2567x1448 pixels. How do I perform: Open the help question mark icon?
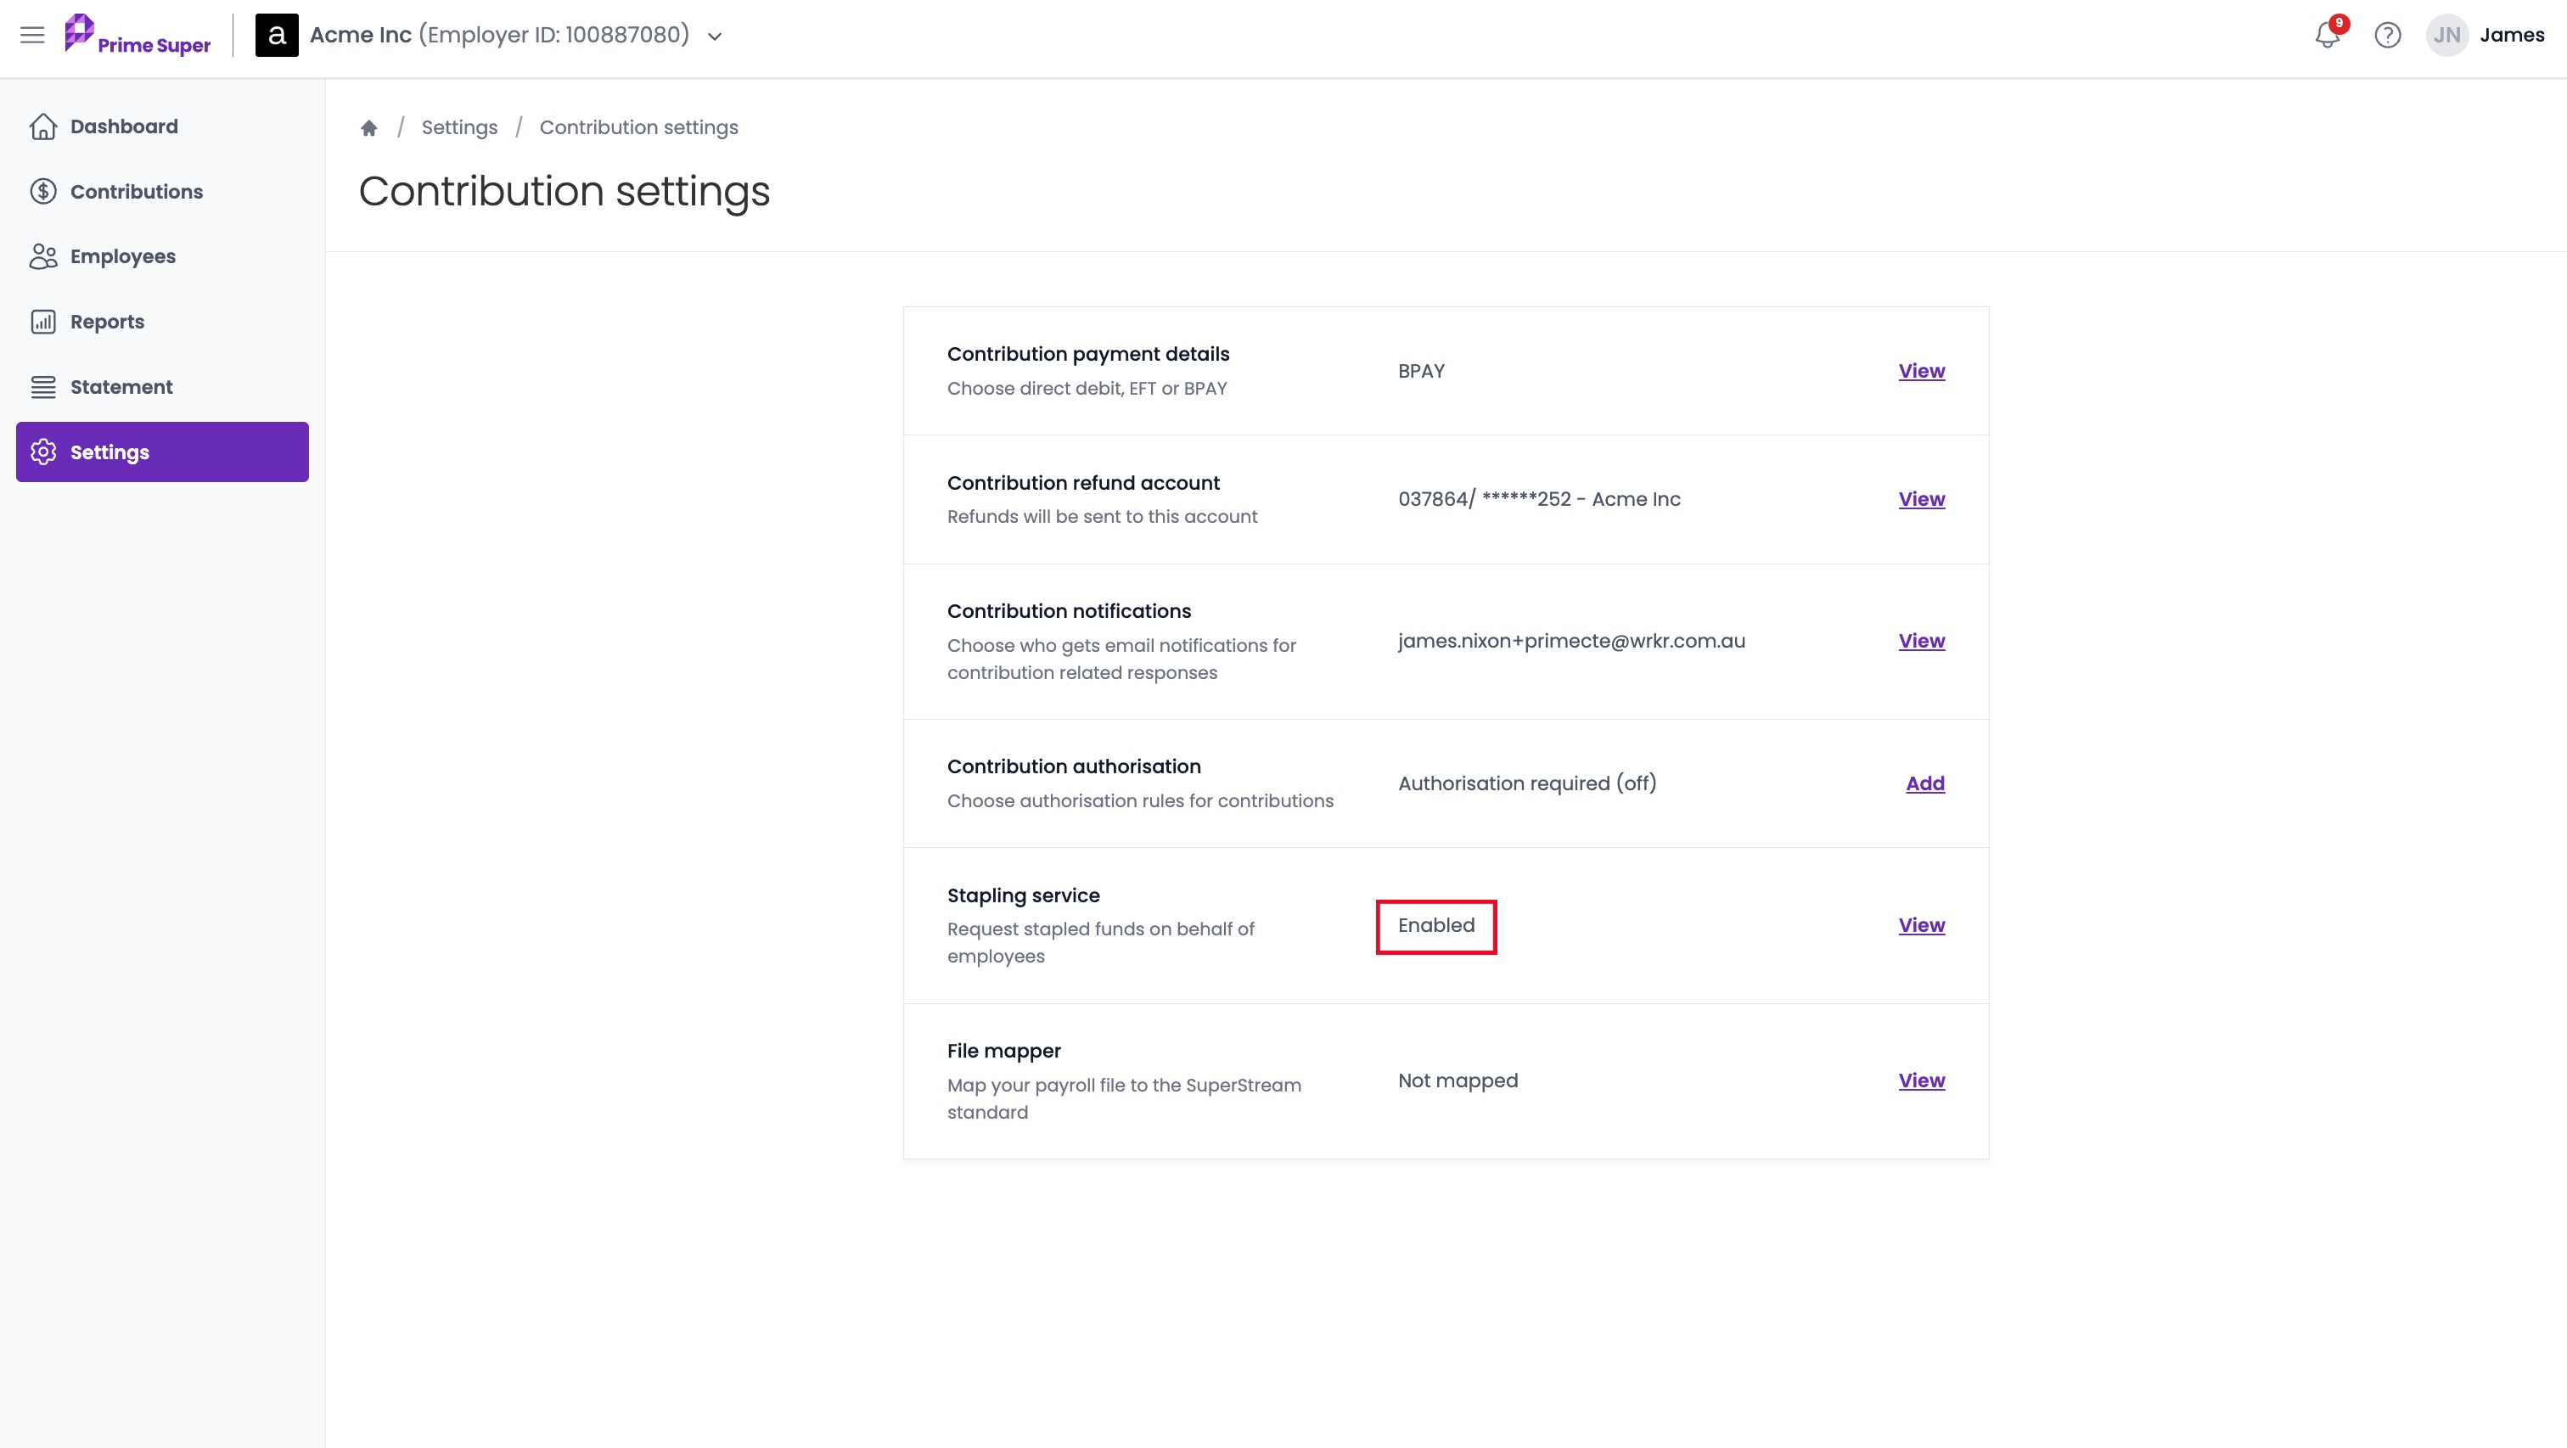pos(2387,35)
